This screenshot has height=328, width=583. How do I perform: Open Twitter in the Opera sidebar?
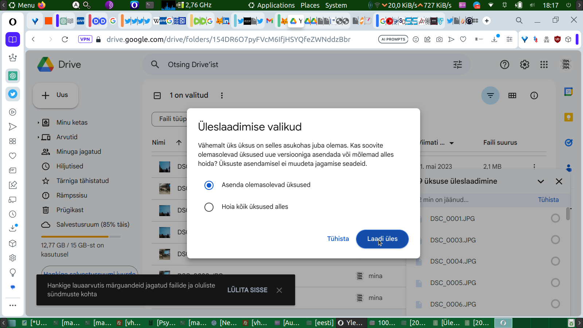(13, 94)
